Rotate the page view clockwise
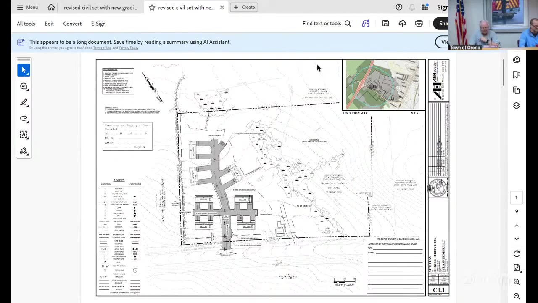538x303 pixels. pyautogui.click(x=517, y=254)
